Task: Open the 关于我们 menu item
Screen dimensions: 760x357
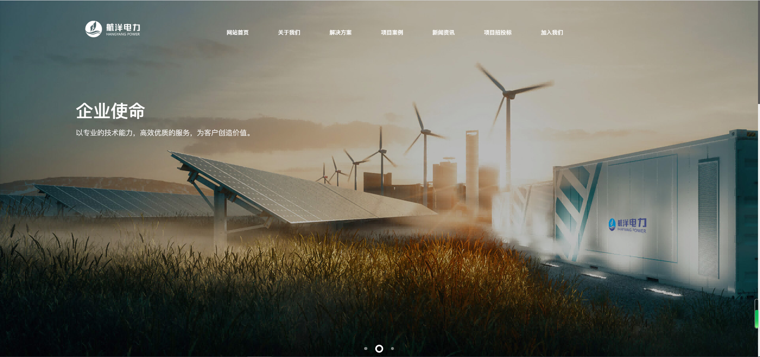Action: (x=289, y=32)
